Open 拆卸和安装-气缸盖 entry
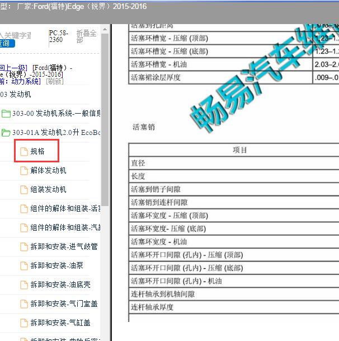The width and height of the screenshot is (339, 341). point(60,323)
